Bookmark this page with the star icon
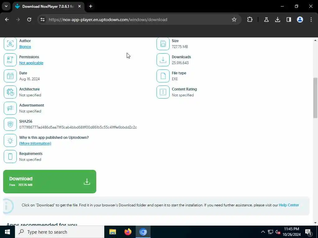Viewport: 318px width, 238px height. click(x=234, y=20)
